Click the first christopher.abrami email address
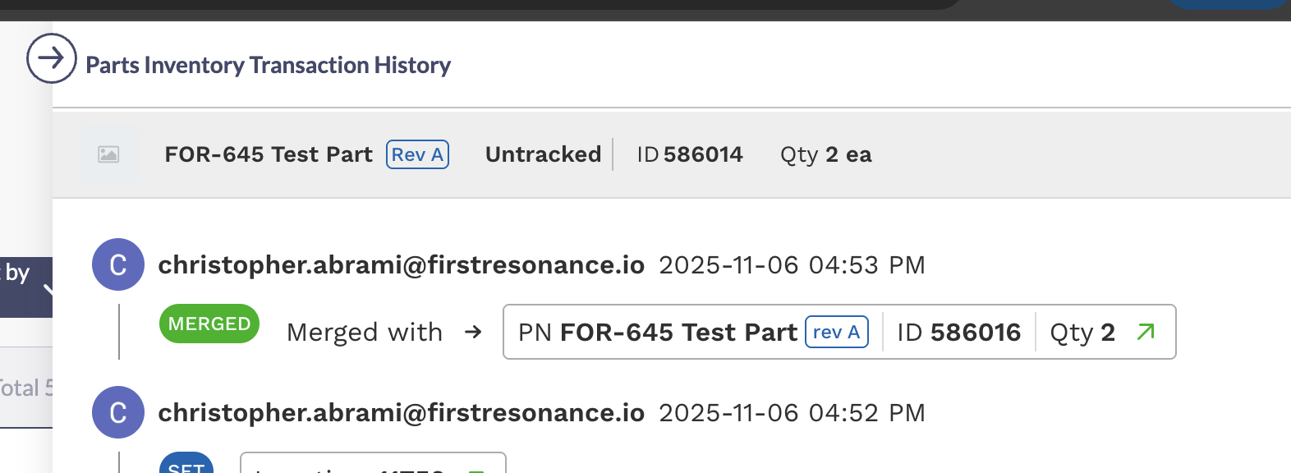This screenshot has width=1291, height=473. click(401, 264)
